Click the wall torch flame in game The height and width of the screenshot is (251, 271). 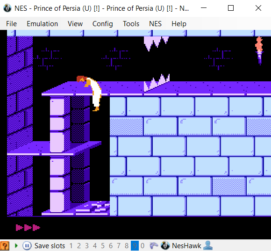coord(259,44)
